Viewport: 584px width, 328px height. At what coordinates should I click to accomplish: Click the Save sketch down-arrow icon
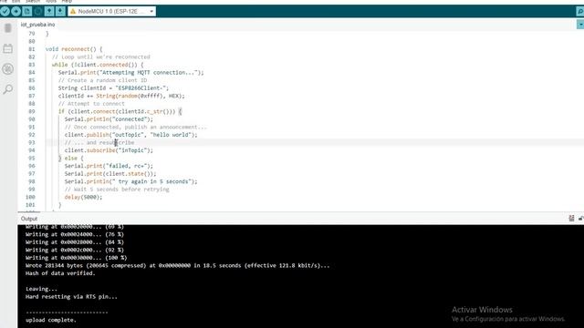coord(60,11)
